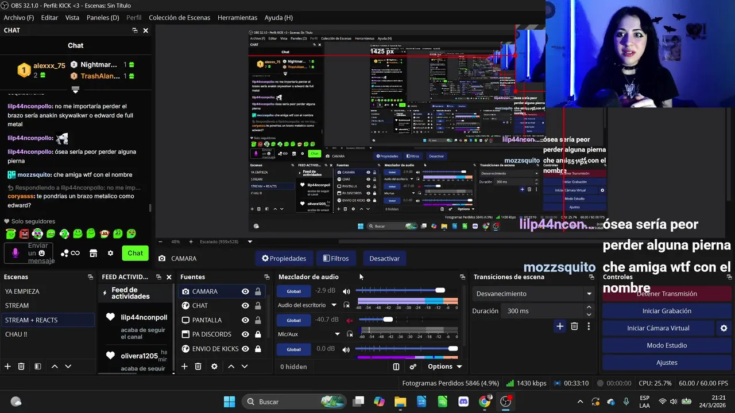Decrease transition duration with down arrow
This screenshot has width=735, height=413.
click(x=589, y=314)
